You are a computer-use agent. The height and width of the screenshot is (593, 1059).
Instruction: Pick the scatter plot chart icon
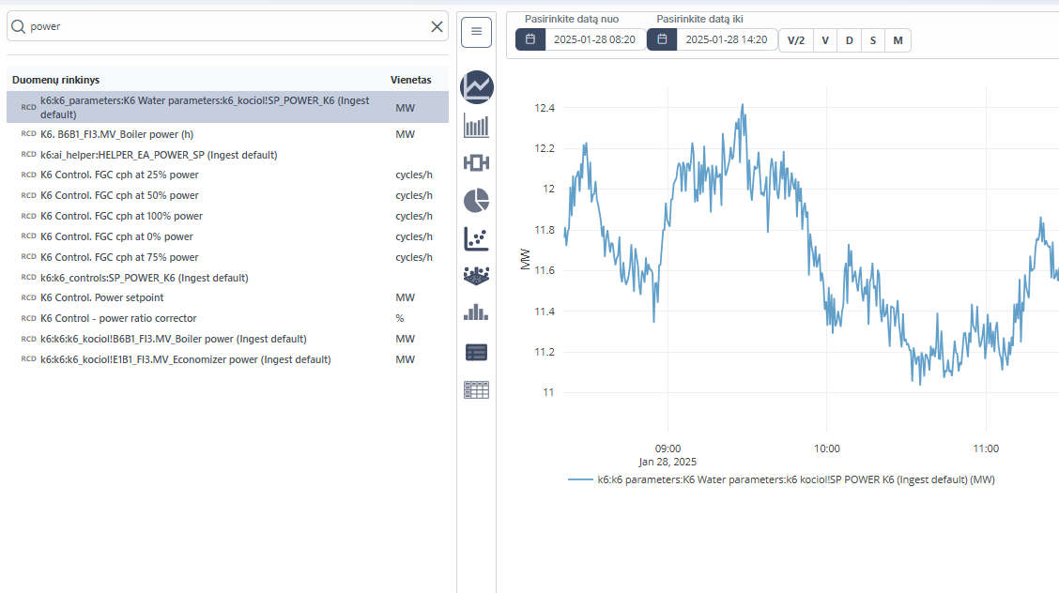tap(477, 238)
